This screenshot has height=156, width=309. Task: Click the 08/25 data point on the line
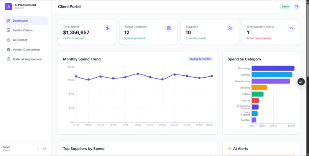point(88,80)
